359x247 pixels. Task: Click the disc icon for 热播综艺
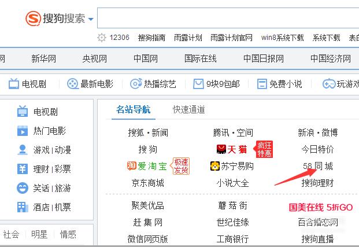[136, 84]
